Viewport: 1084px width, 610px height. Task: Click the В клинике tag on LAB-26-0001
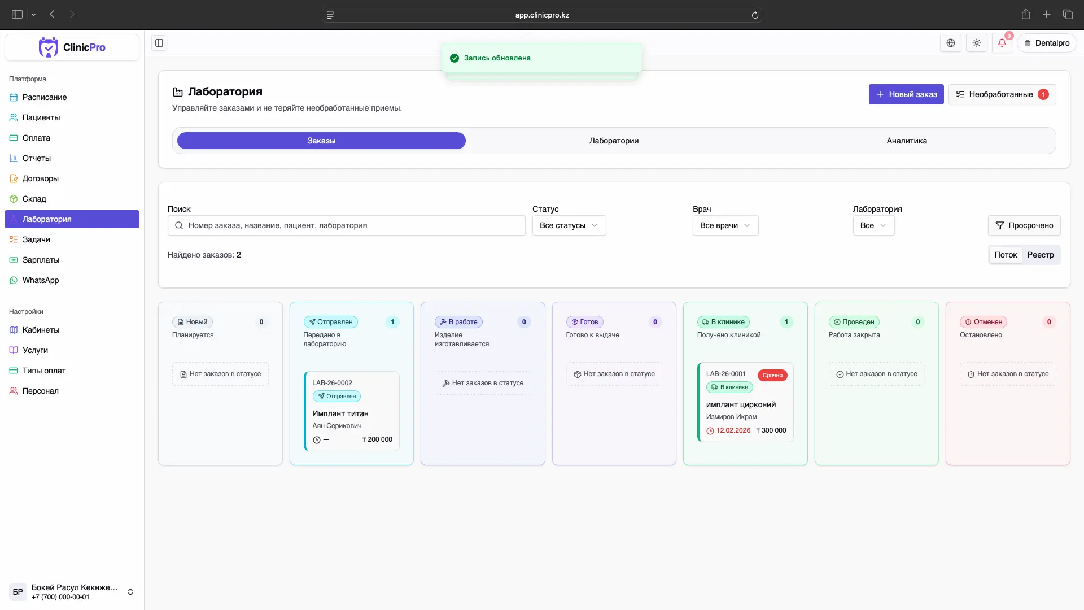[x=729, y=387]
